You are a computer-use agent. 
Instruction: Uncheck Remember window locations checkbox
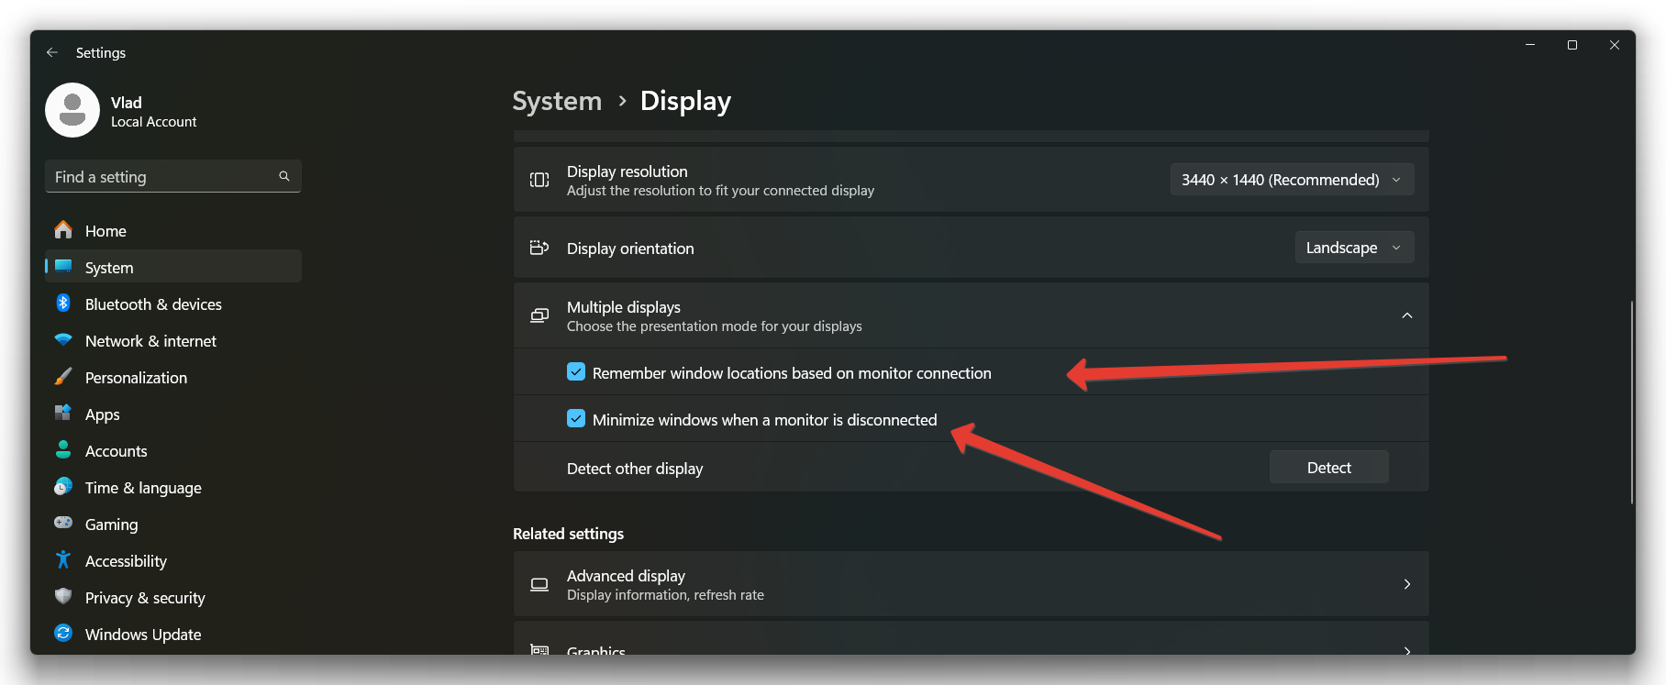[576, 372]
